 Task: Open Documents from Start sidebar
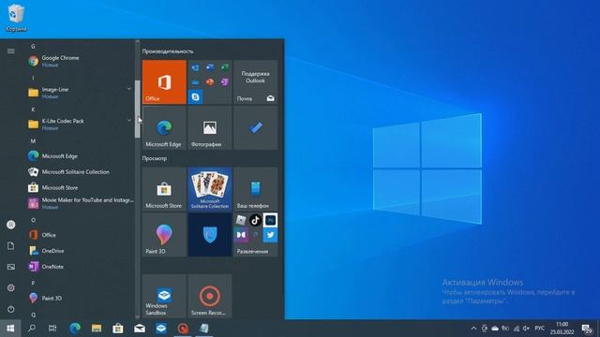[x=11, y=245]
